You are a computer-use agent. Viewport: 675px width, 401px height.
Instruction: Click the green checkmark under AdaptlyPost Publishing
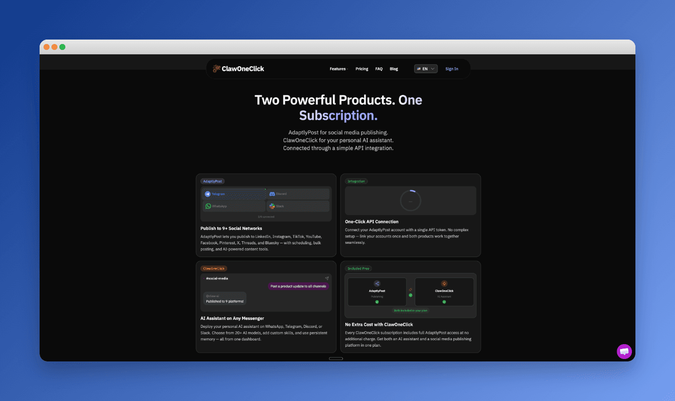point(377,302)
